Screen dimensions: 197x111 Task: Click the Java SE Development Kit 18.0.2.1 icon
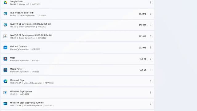(x=5, y=36)
